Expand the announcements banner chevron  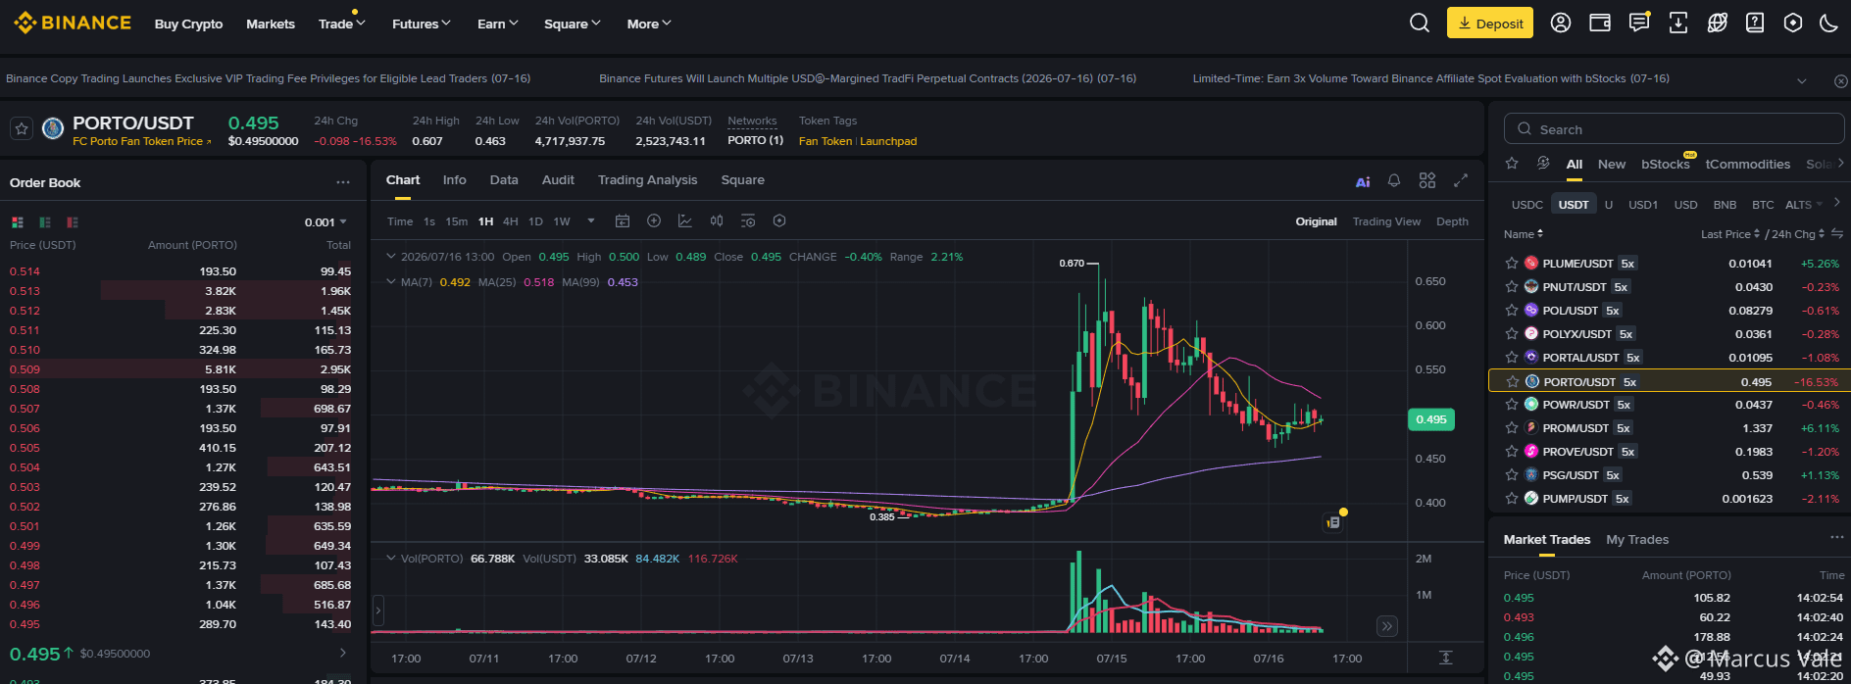click(x=1802, y=81)
